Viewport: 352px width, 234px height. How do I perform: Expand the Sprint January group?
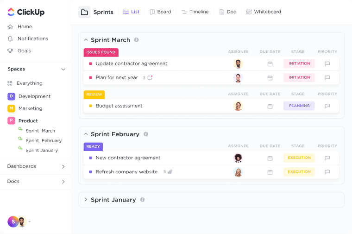[x=86, y=200]
